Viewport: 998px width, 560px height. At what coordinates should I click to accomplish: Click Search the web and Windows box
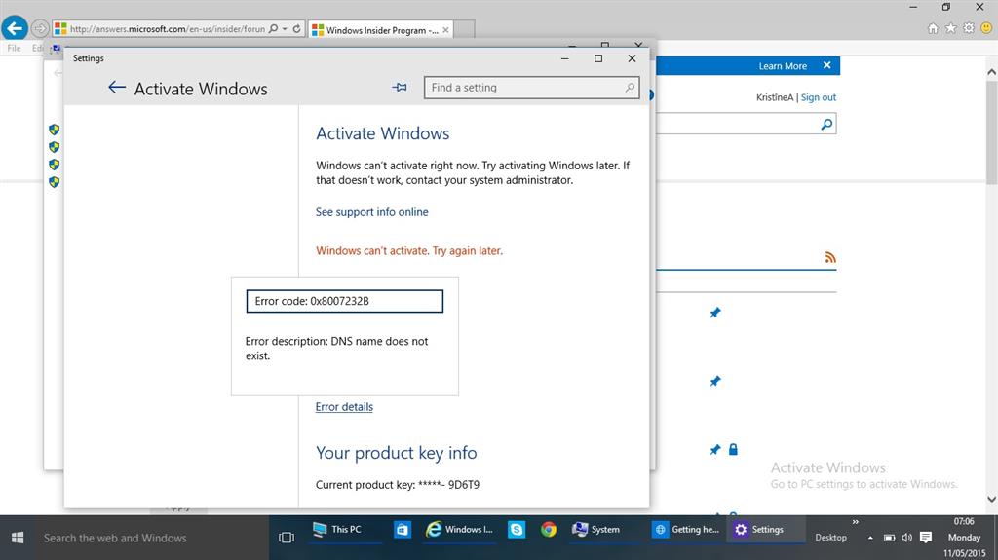pyautogui.click(x=151, y=538)
